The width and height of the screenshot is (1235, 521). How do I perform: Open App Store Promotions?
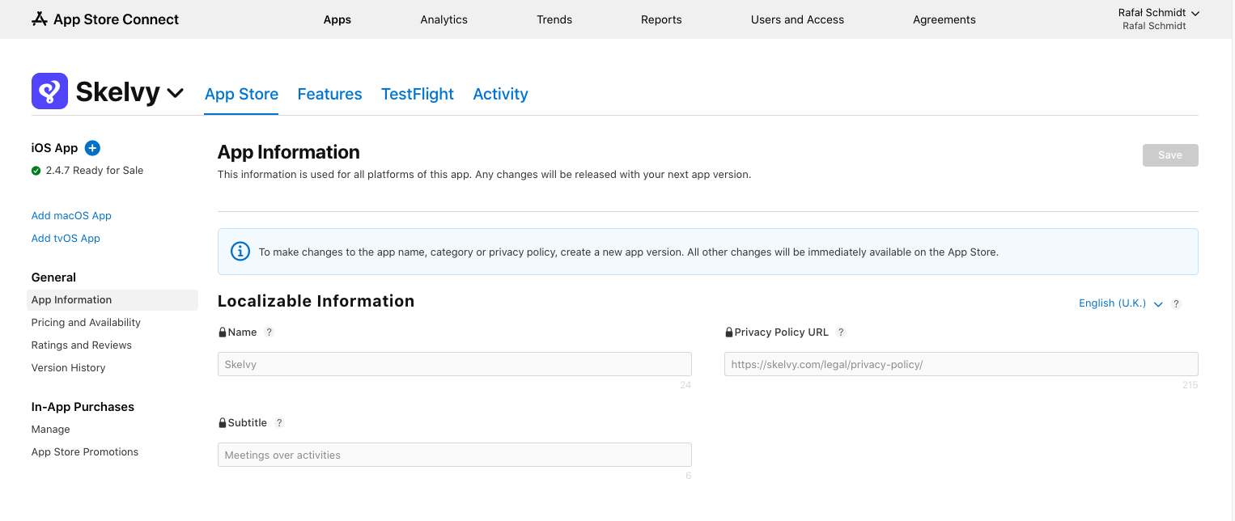click(x=85, y=452)
